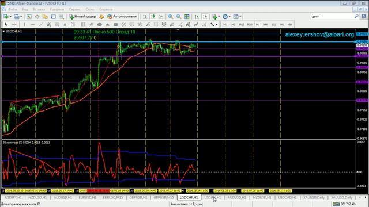Switch timeframe to W1
Viewport: 369px width, 207px height.
pyautogui.click(x=282, y=24)
